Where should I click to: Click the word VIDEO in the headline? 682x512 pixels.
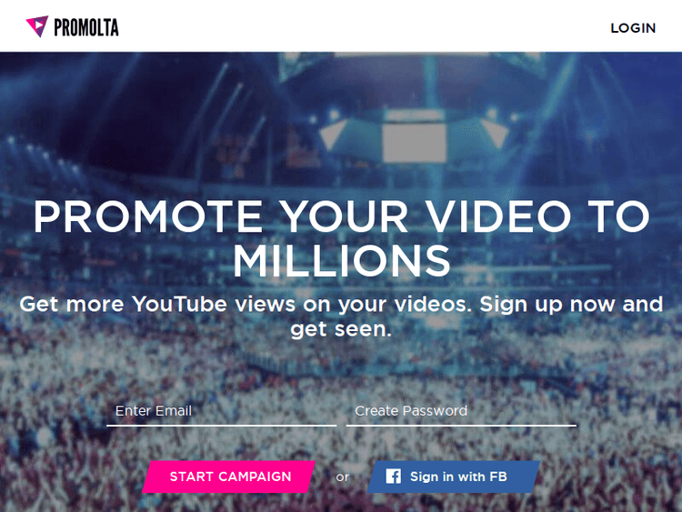(498, 216)
